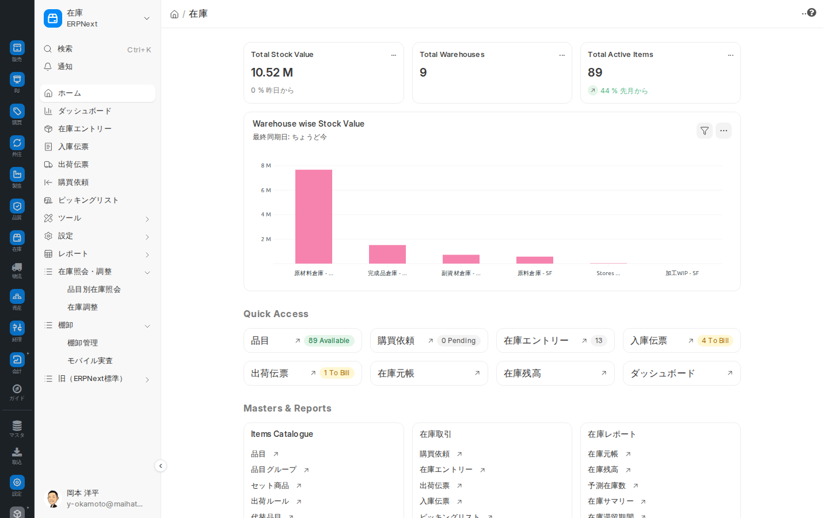Click the chart filter funnel icon
The image size is (829, 518).
click(705, 131)
